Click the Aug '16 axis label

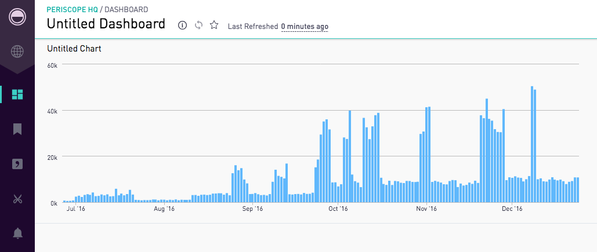(165, 209)
